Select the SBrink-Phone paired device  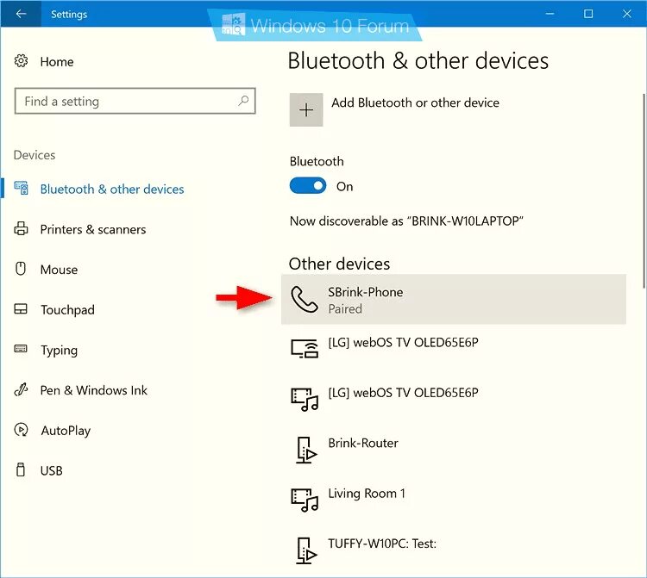pos(454,300)
